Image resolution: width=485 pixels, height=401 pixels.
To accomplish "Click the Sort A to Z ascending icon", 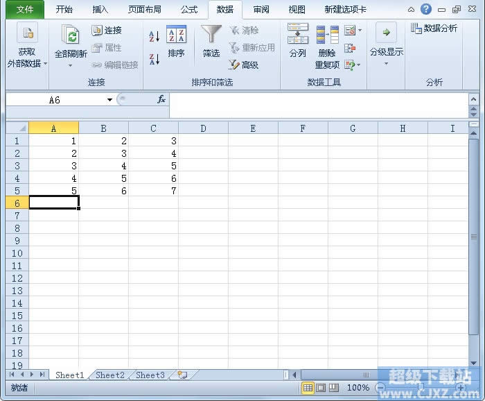I will [155, 36].
